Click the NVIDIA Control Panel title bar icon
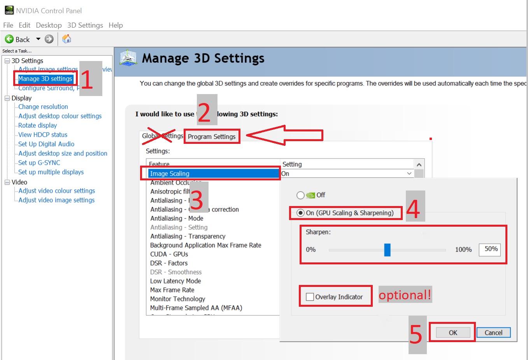Screen dimensions: 528x360 point(9,10)
